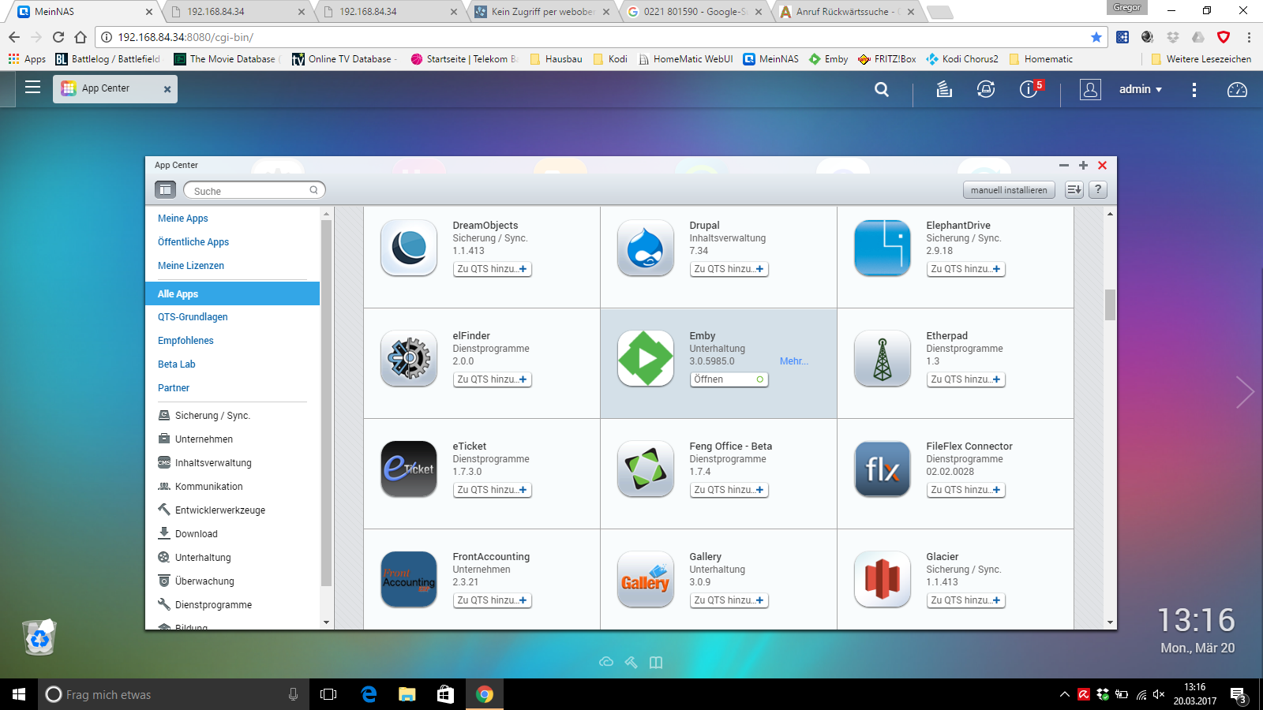Select Unterhaltung category
This screenshot has height=710, width=1263.
(x=194, y=558)
